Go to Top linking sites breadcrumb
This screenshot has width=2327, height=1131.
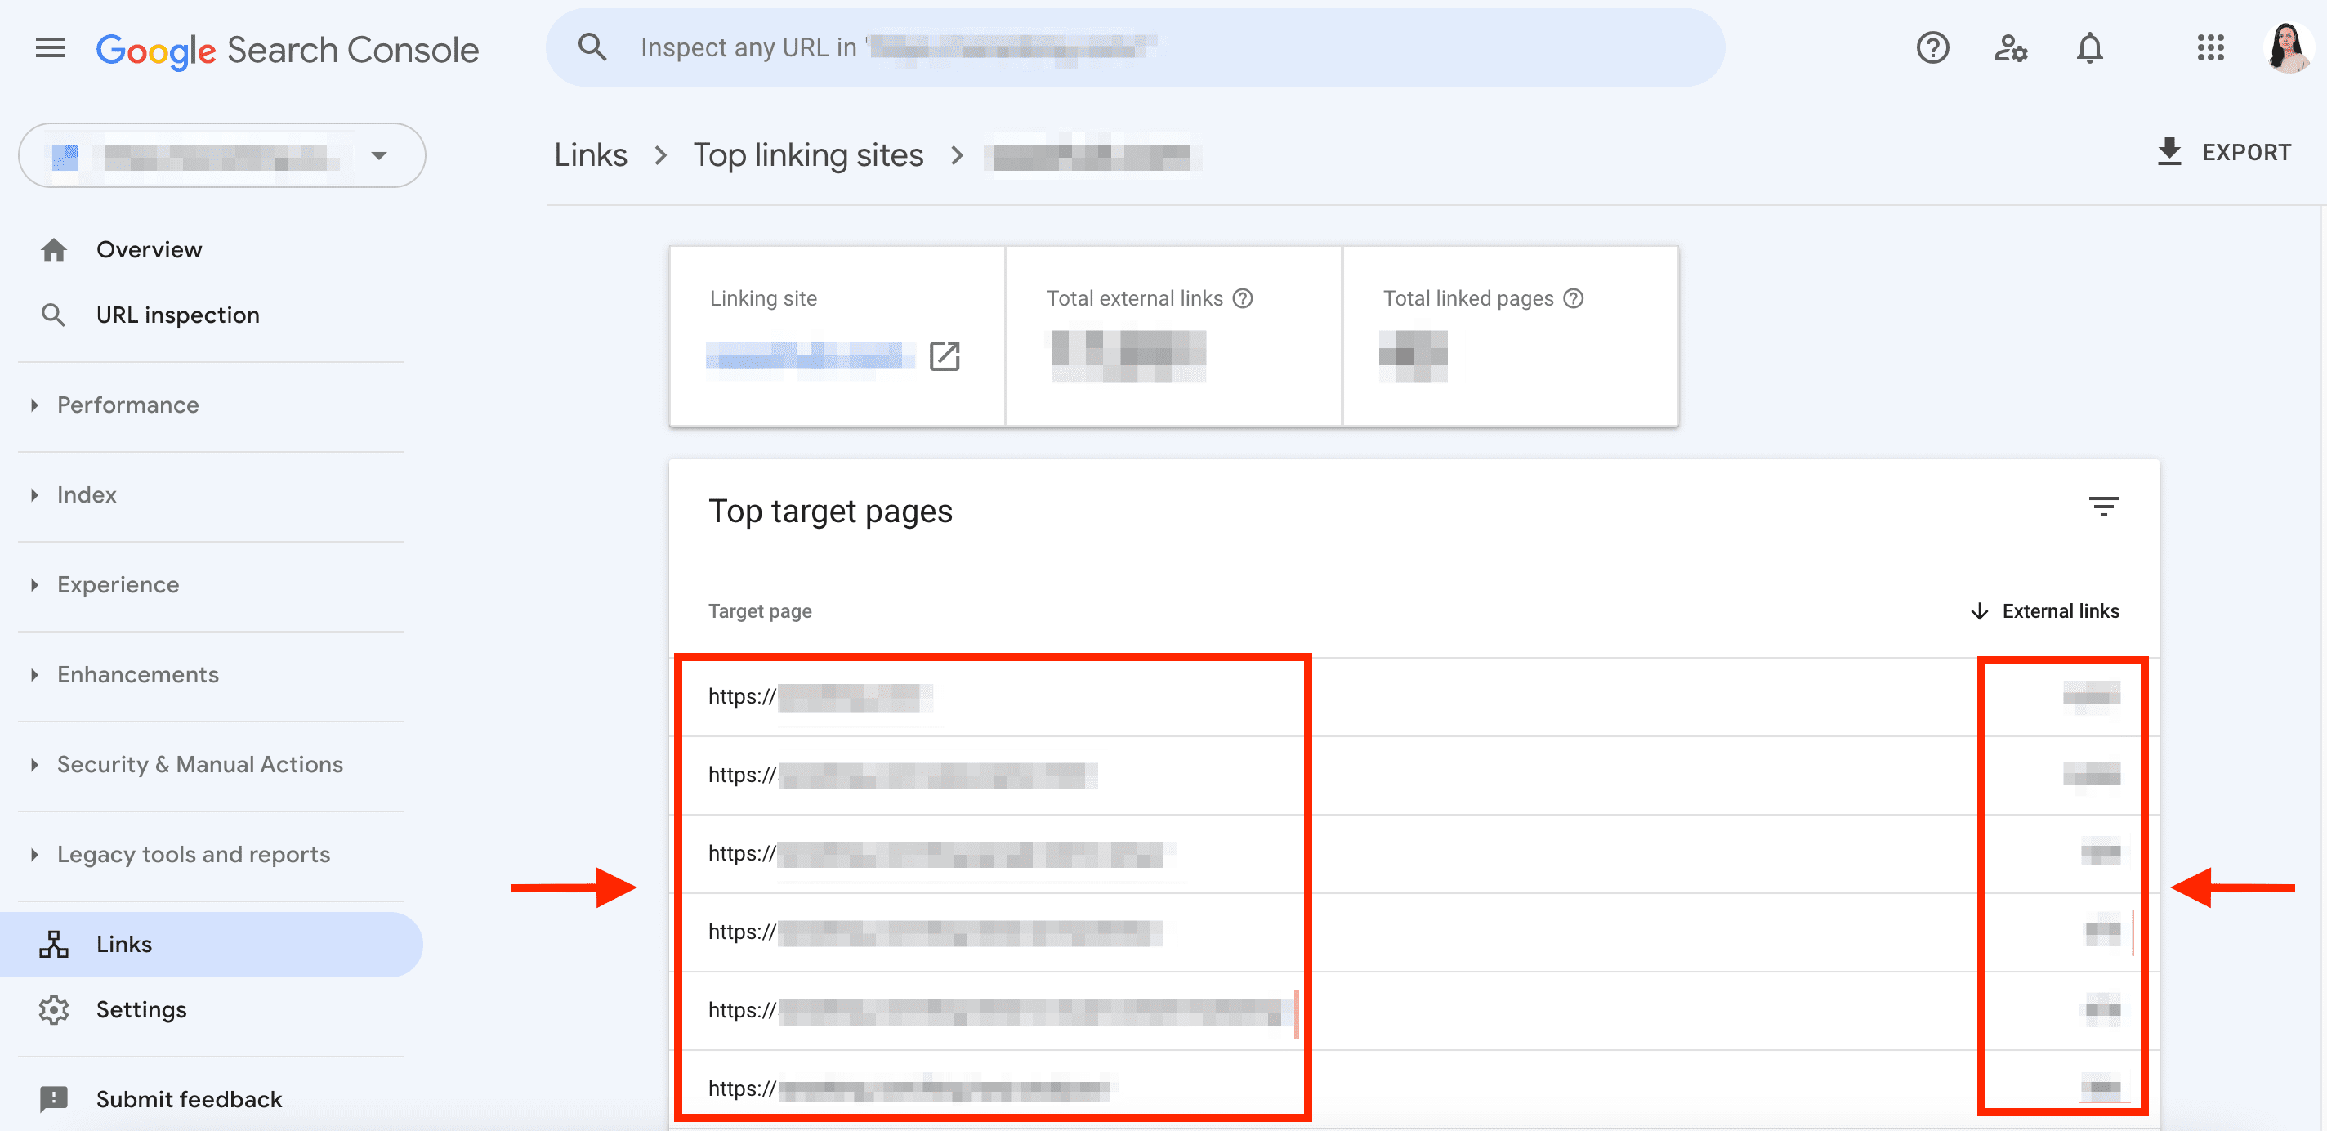[807, 155]
